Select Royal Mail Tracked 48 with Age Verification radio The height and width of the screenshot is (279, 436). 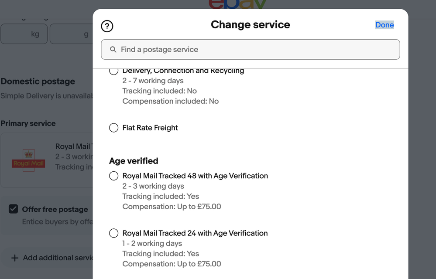pyautogui.click(x=114, y=176)
